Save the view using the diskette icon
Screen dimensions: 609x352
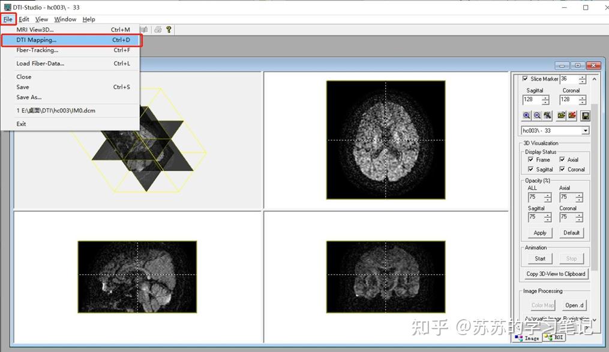585,116
